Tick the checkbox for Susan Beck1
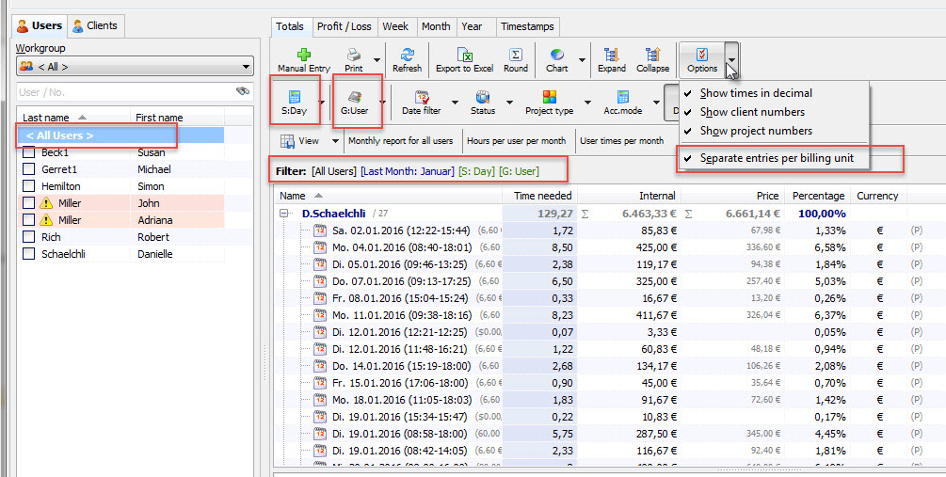 [x=29, y=152]
